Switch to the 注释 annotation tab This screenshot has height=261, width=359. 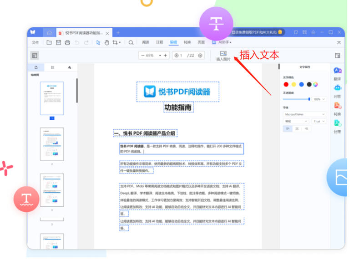pyautogui.click(x=159, y=42)
